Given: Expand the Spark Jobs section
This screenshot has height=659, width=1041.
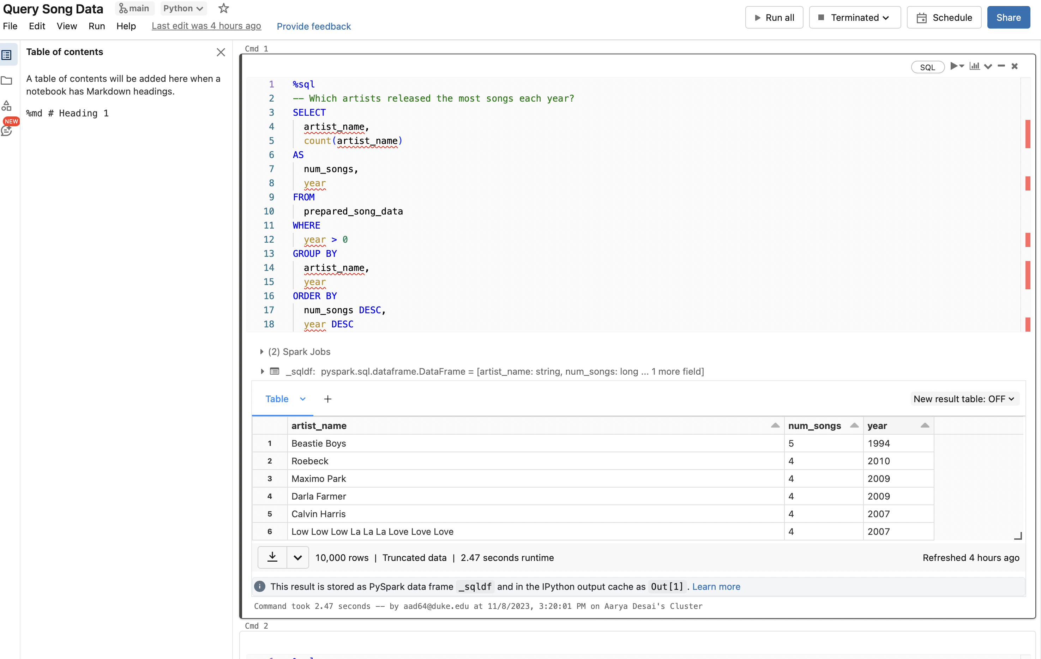Looking at the screenshot, I should click(261, 351).
